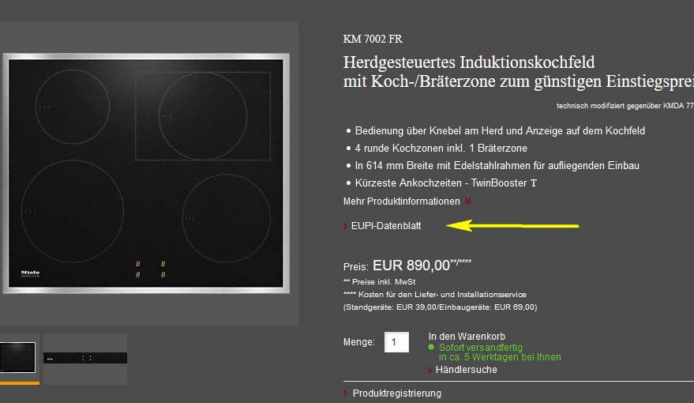Select the second control-strip thumbnail

point(85,358)
